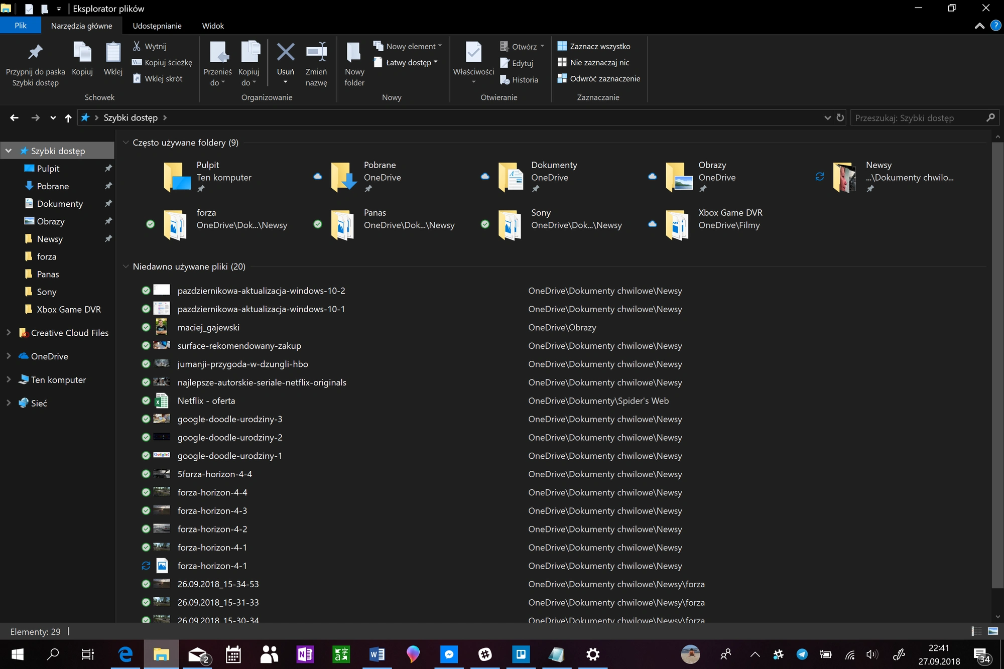Viewport: 1004px width, 669px height.
Task: Open the action center notifications icon
Action: (x=981, y=654)
